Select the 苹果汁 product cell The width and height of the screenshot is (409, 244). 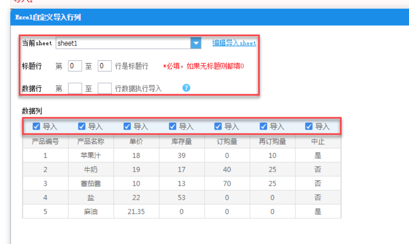(91, 156)
